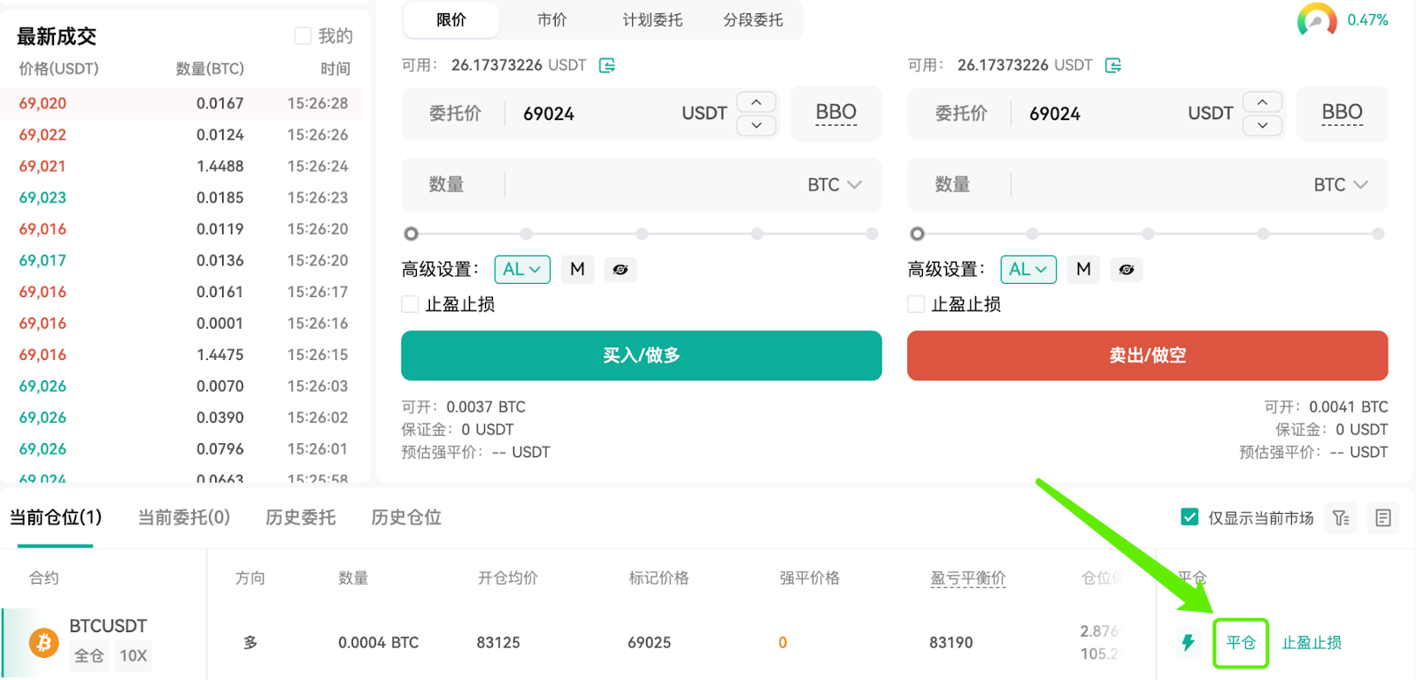Uncheck 仅显示当前市场 checkbox
Screen dimensions: 1416x680
[x=1189, y=517]
